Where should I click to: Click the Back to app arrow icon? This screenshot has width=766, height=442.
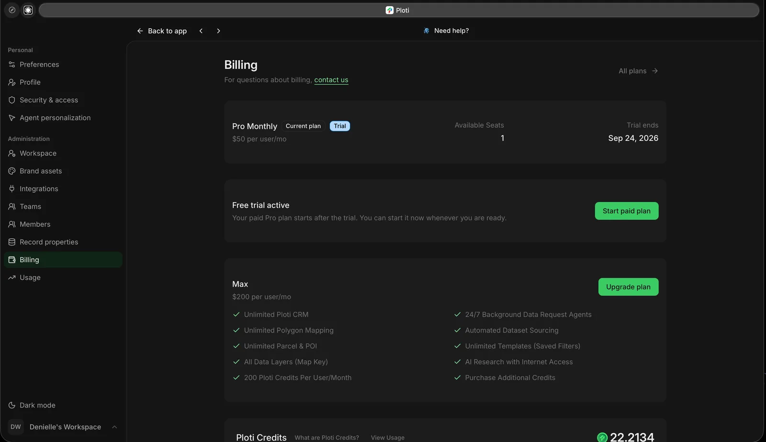[140, 31]
